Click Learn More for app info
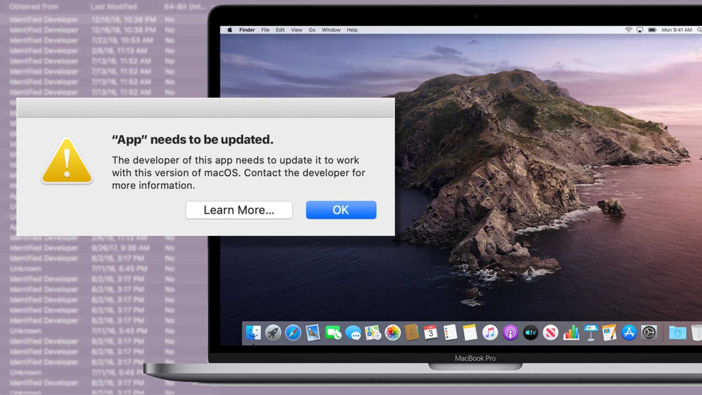This screenshot has width=702, height=395. (239, 210)
